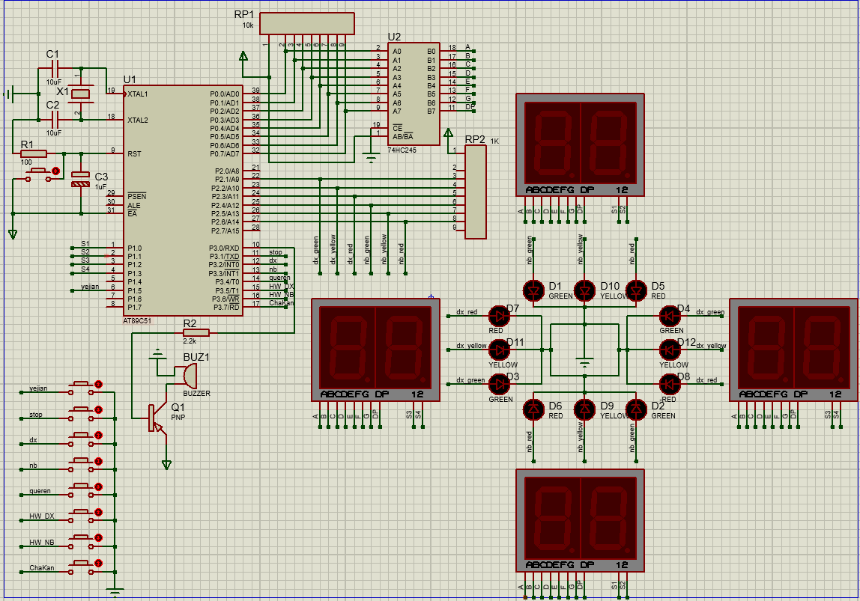Click the X1 crystal oscillator
860x601 pixels.
[x=81, y=94]
